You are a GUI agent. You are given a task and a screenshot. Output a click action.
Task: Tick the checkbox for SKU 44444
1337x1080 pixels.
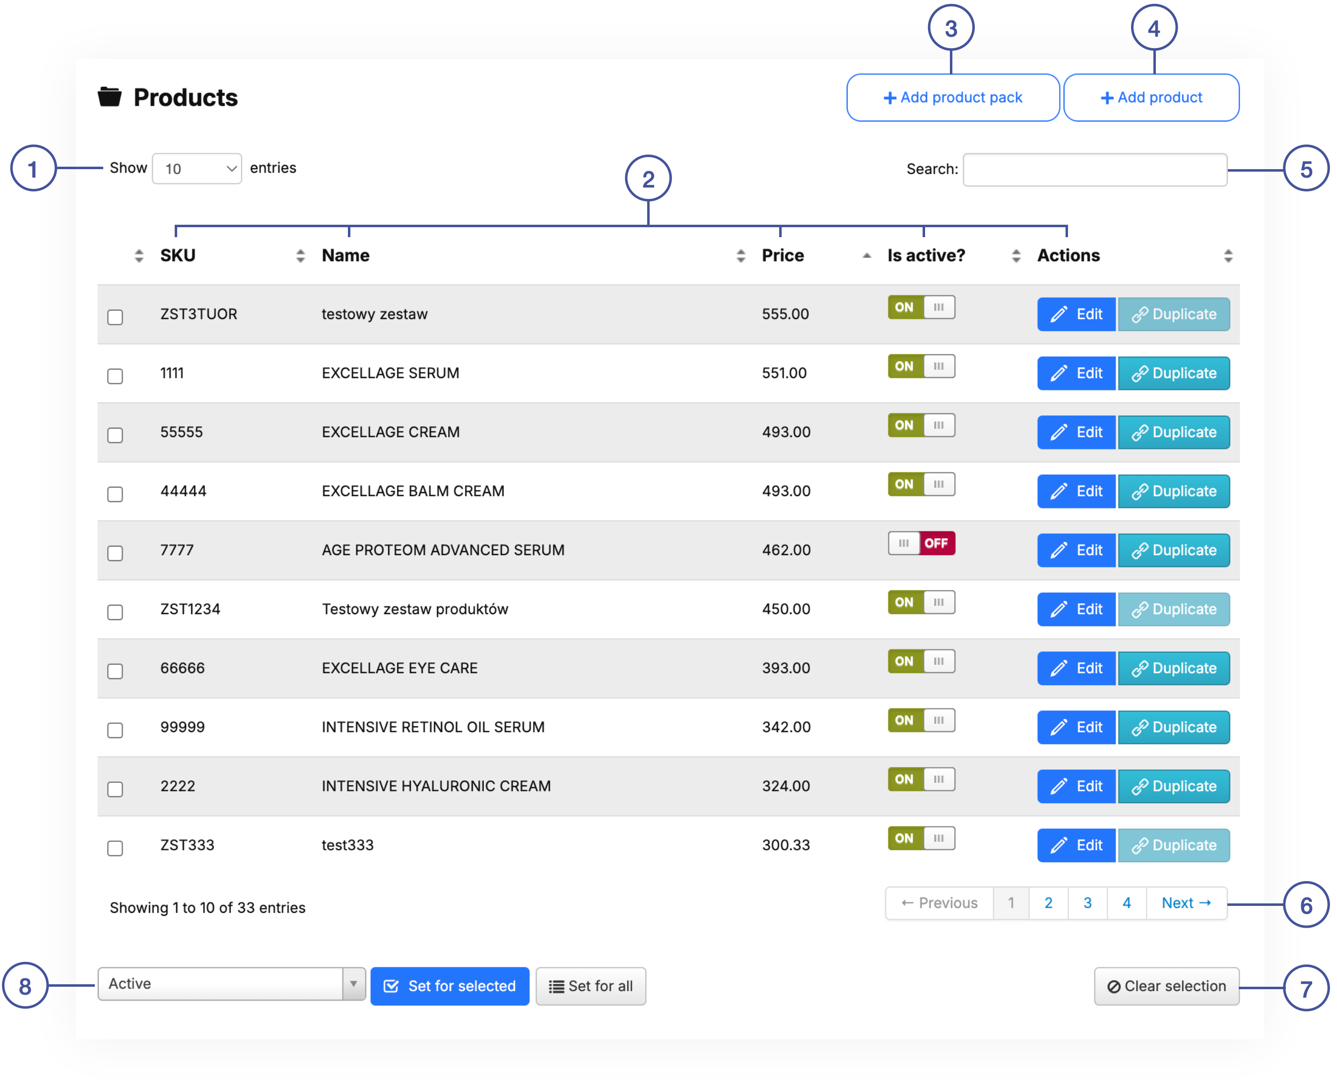115,494
